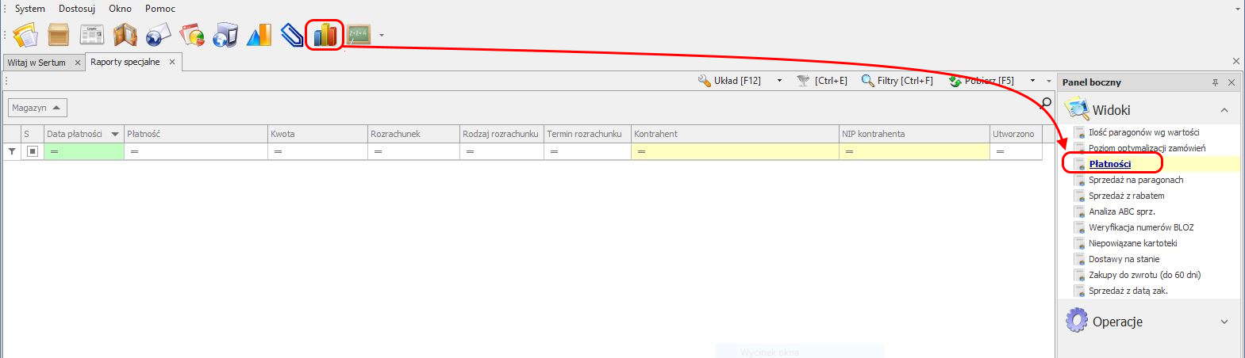Open the blue triangle and orange bar icon

[x=259, y=35]
